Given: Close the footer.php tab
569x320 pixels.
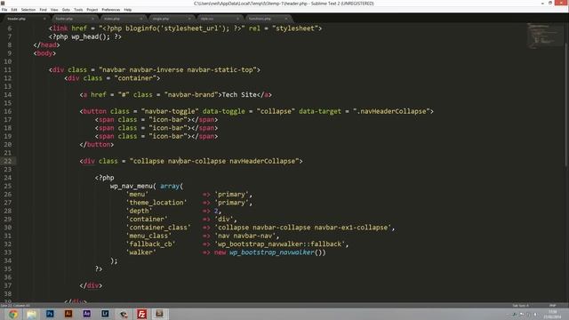Looking at the screenshot, I should 92,19.
